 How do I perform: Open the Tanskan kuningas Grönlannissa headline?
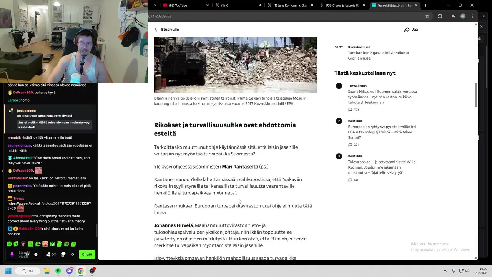click(378, 55)
